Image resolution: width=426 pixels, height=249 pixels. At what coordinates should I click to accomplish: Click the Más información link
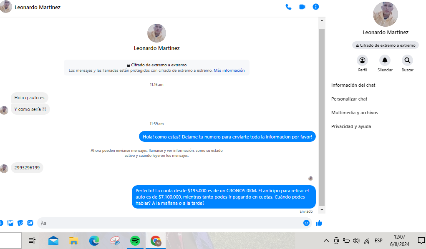[229, 70]
